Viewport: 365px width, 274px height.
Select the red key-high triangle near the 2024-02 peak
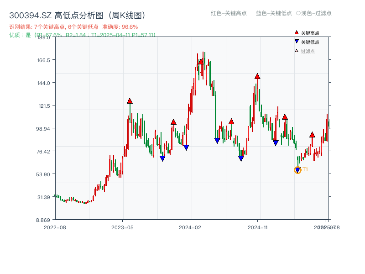[201, 62]
